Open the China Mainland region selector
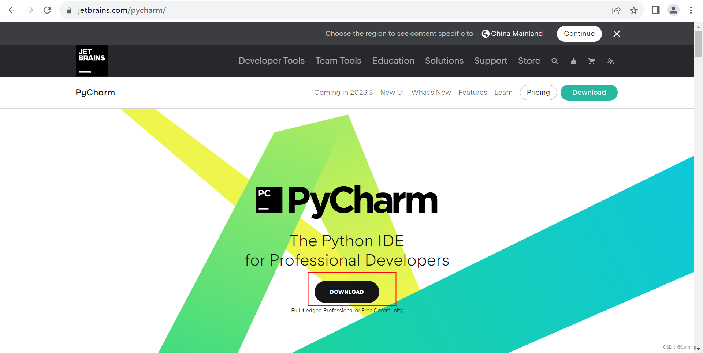The image size is (703, 353). pyautogui.click(x=512, y=33)
